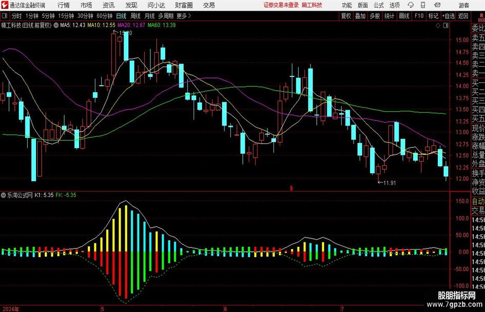Switch to 5分钟 period
Viewport: 485px width, 312px height.
[48, 16]
